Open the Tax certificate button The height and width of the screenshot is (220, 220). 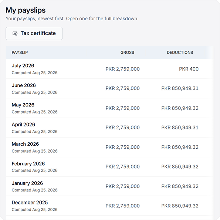tap(34, 33)
